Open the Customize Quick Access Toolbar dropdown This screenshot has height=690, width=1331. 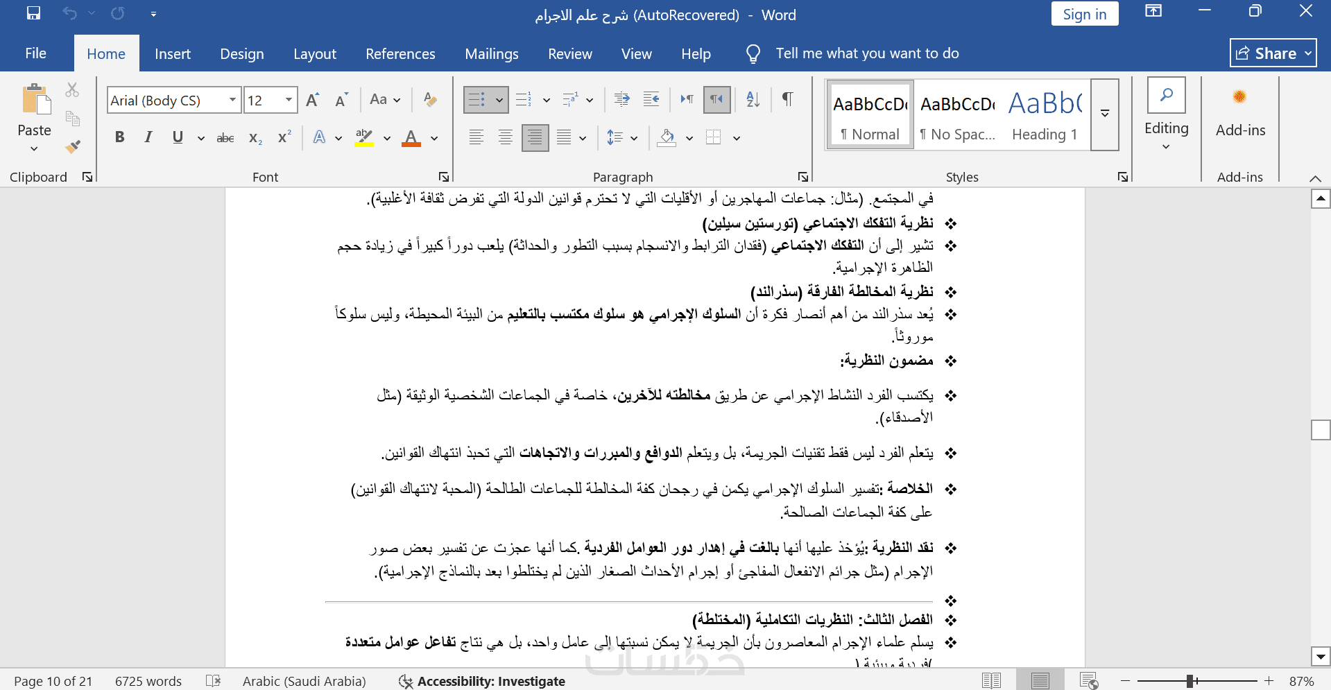(x=153, y=14)
